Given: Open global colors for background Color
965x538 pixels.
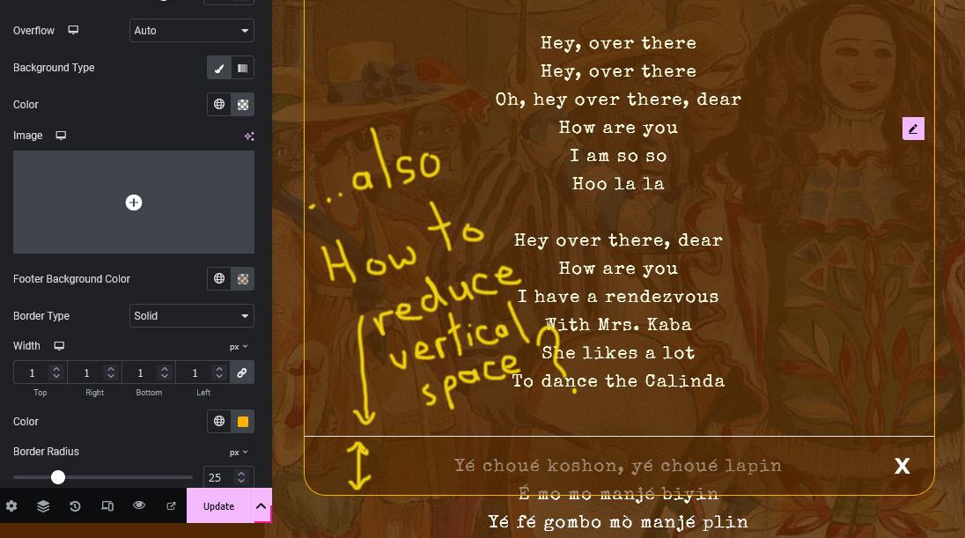Looking at the screenshot, I should 219,104.
